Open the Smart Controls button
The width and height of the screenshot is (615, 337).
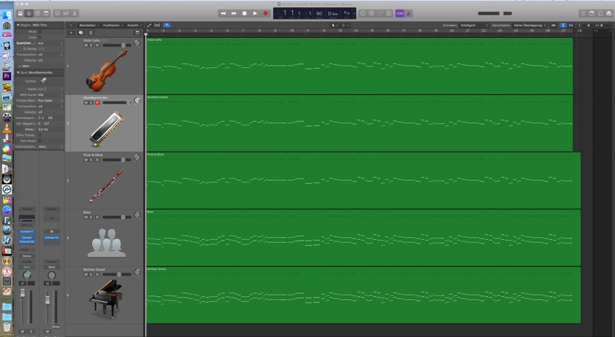click(57, 13)
